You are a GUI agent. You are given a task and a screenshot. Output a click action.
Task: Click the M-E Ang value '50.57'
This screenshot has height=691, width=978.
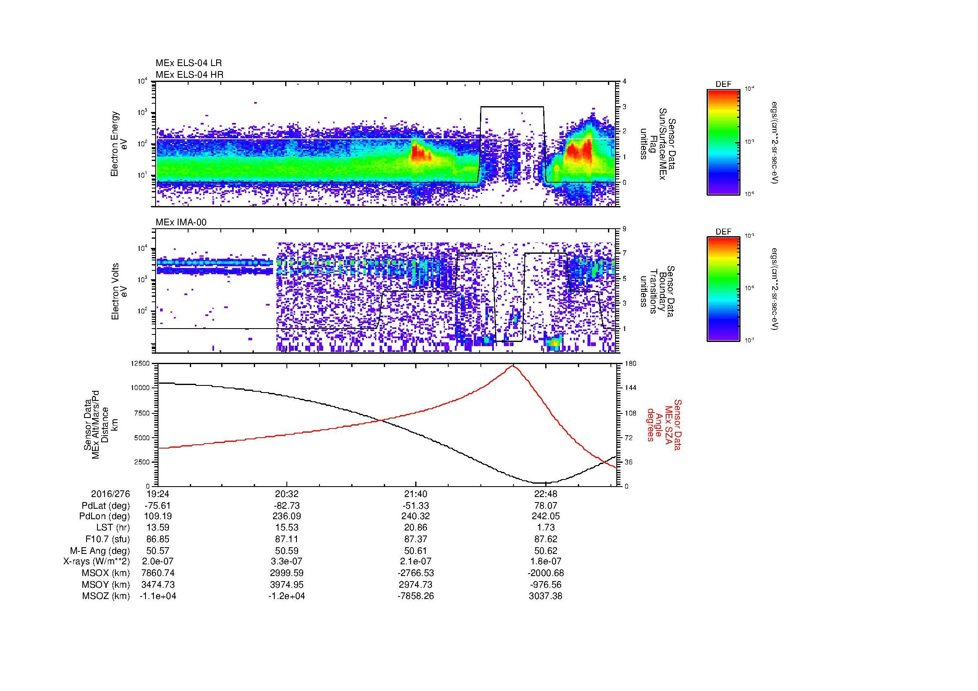click(158, 551)
